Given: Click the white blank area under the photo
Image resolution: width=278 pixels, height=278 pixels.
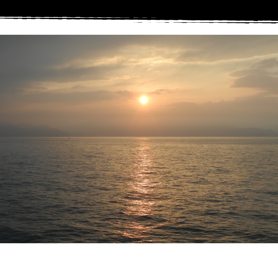Looking at the screenshot, I should pos(139,260).
